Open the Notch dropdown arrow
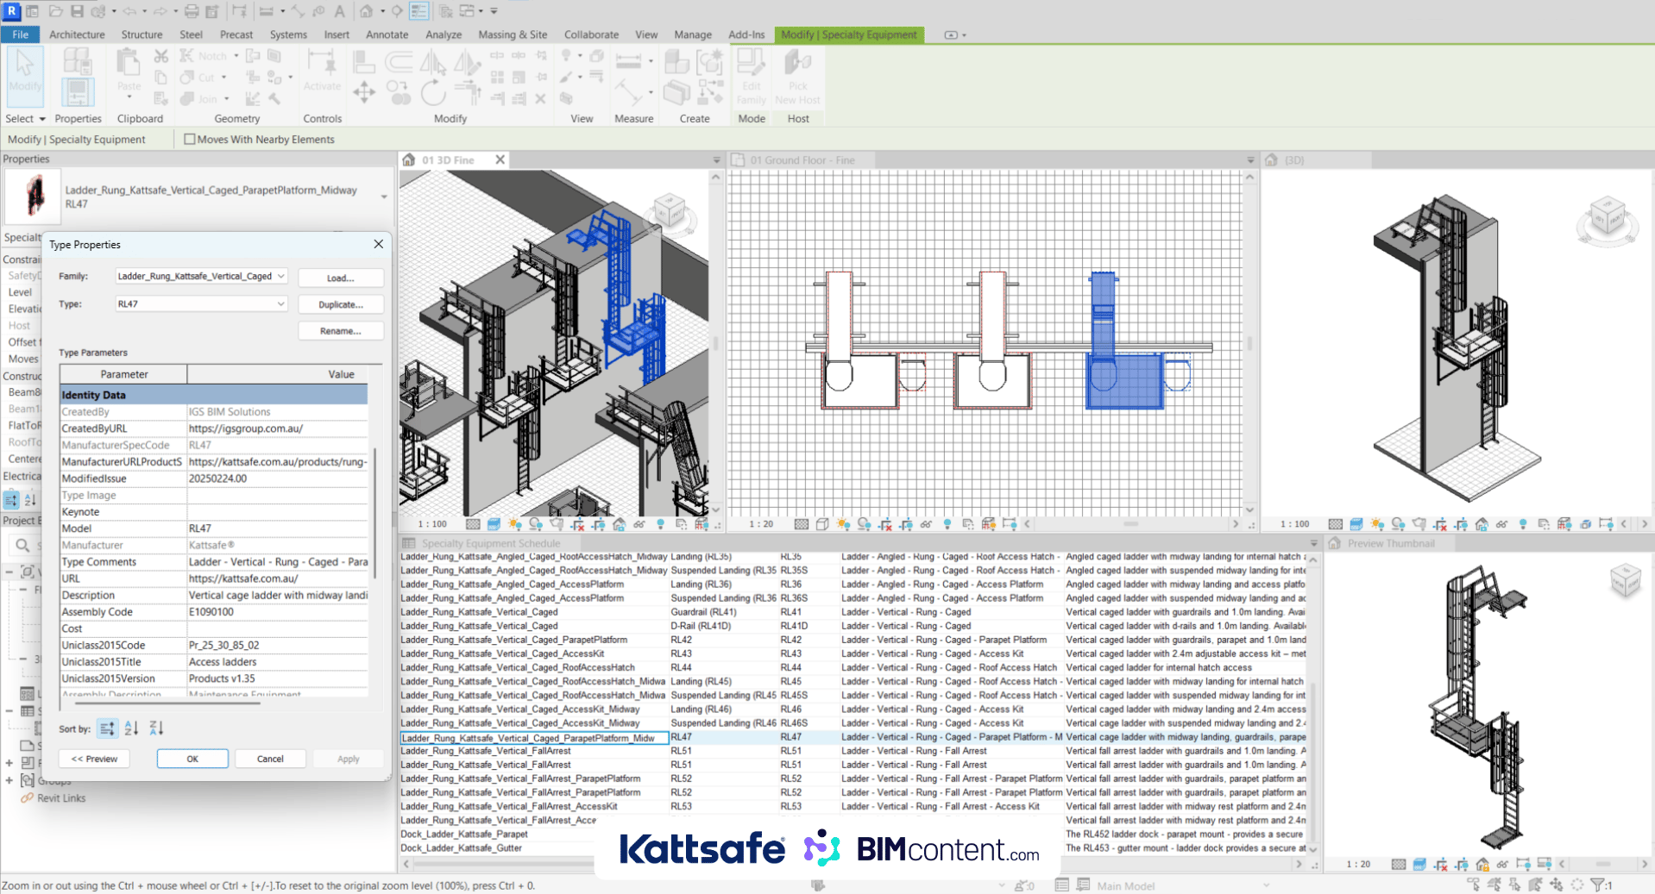1655x894 pixels. point(236,56)
